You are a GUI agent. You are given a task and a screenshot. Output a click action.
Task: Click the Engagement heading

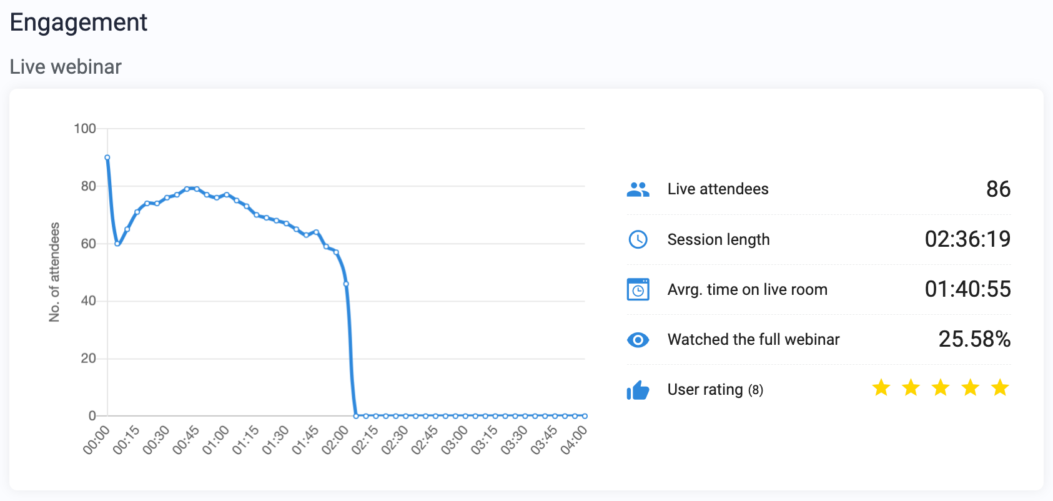click(79, 23)
